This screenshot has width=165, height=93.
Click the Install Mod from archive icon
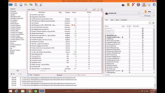[x=16, y=5]
